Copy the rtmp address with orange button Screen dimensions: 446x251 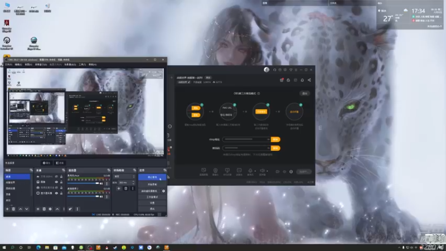pos(275,139)
